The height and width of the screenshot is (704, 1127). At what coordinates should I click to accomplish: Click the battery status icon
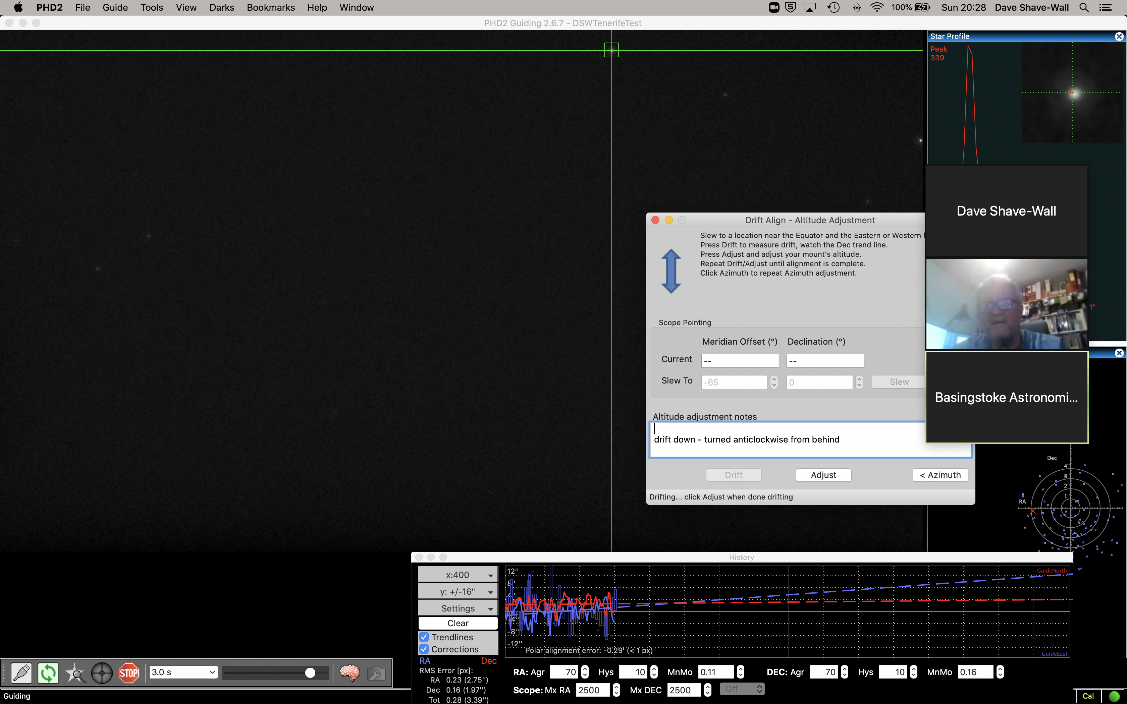point(922,7)
